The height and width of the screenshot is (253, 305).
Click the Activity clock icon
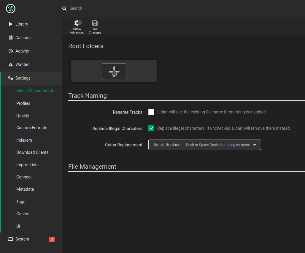11,51
